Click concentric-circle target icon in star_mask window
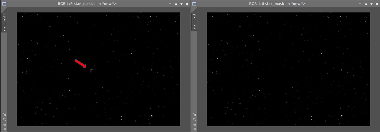The height and width of the screenshot is (132, 380). (194, 129)
